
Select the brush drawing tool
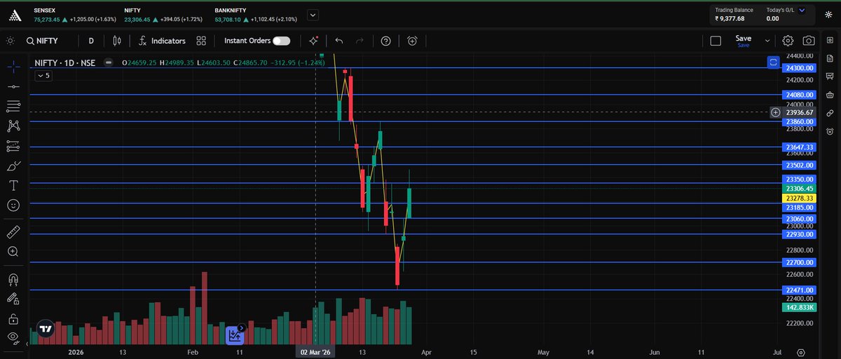(x=13, y=166)
